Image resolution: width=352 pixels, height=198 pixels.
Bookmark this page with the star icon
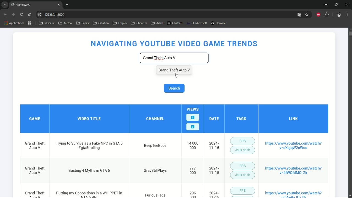tap(307, 15)
